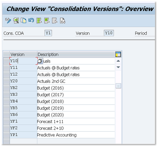
Task: Click the document glasses display icon
Action: [63, 21]
